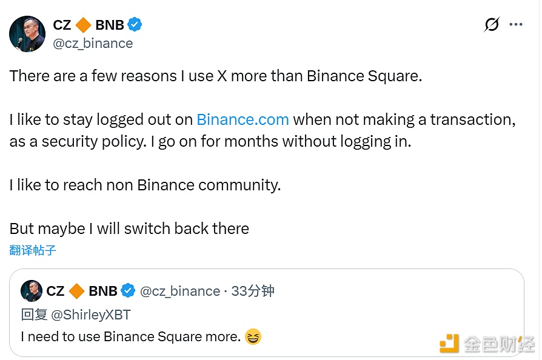
Task: Open the @cz_binance handle under the main post name
Action: tap(93, 43)
